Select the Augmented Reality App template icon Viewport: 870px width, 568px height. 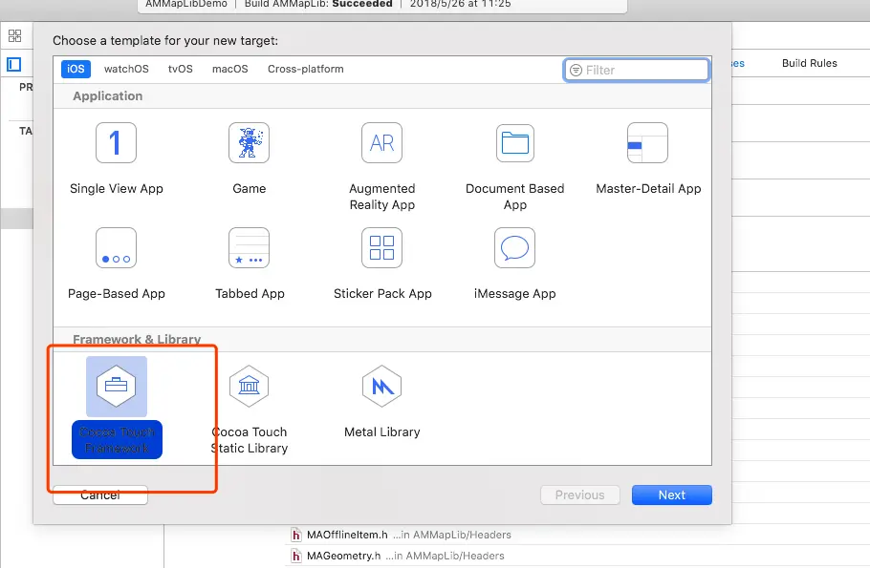381,142
